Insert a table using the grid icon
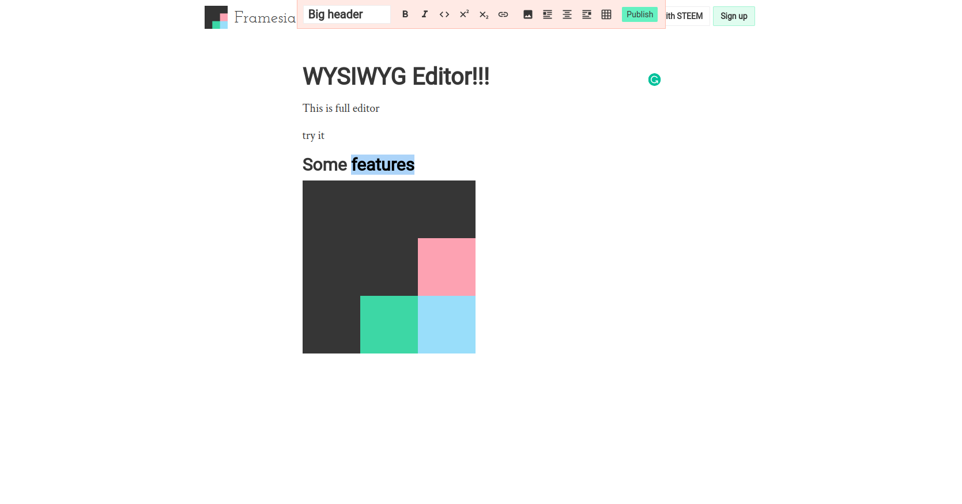Screen dimensions: 962x504 coord(606,14)
